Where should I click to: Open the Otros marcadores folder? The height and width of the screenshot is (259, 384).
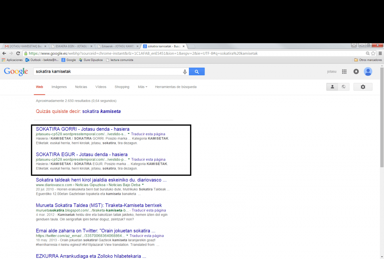[368, 60]
